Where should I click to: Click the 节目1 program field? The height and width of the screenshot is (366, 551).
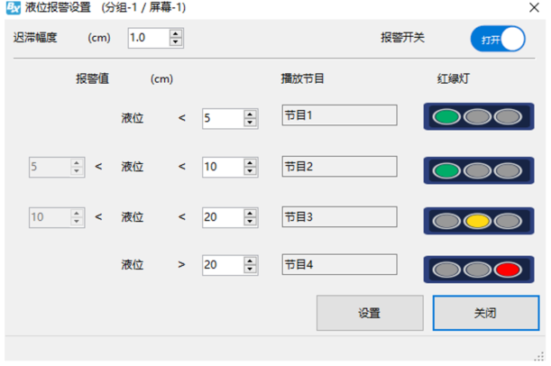339,116
